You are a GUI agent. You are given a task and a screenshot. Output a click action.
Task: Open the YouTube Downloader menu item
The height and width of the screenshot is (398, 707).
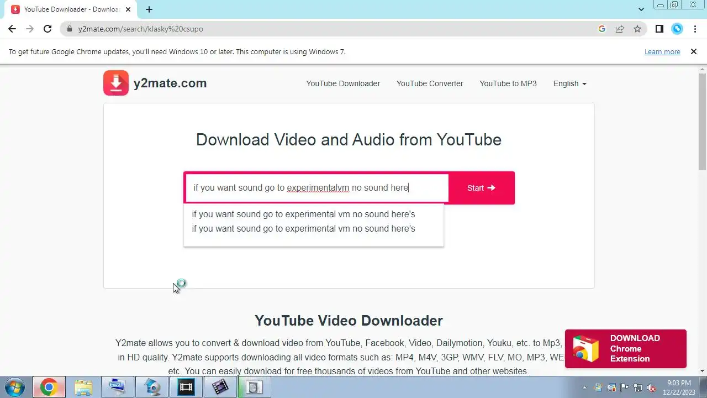(x=343, y=83)
